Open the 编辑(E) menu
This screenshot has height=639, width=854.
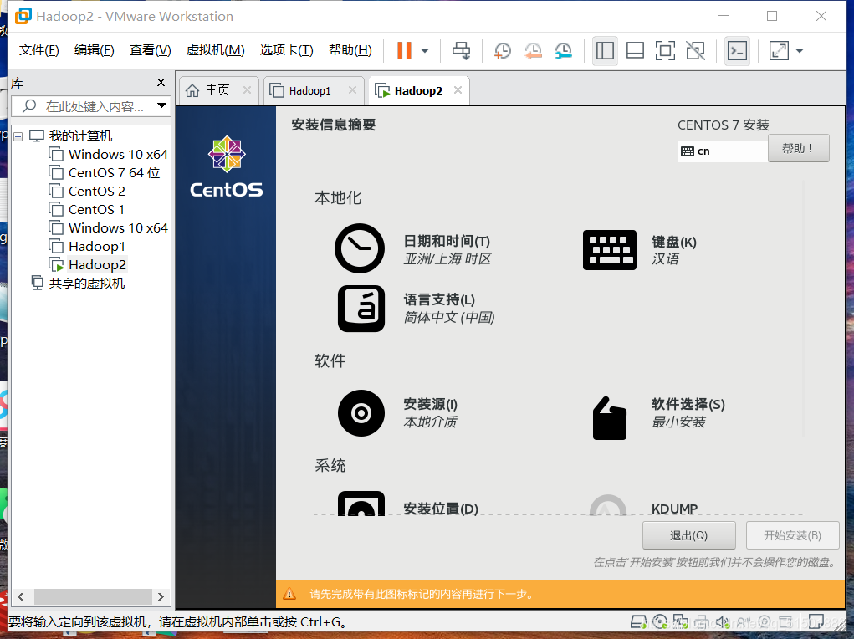coord(95,50)
